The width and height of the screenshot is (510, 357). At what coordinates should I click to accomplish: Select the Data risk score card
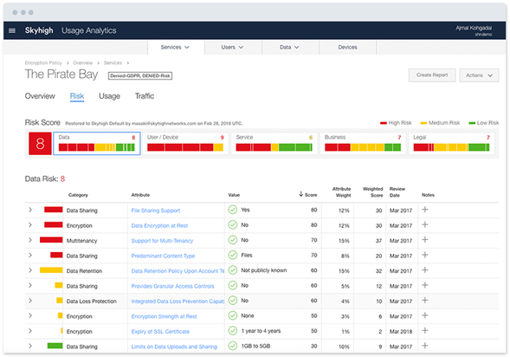click(x=97, y=144)
